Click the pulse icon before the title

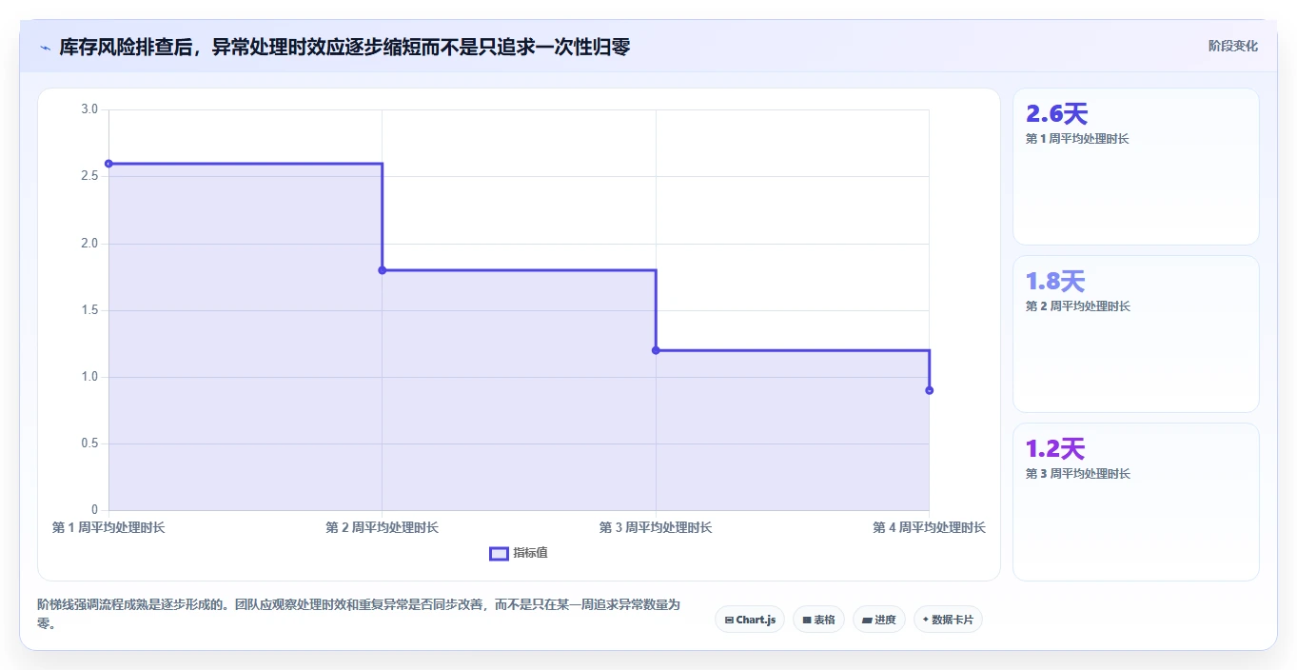45,48
